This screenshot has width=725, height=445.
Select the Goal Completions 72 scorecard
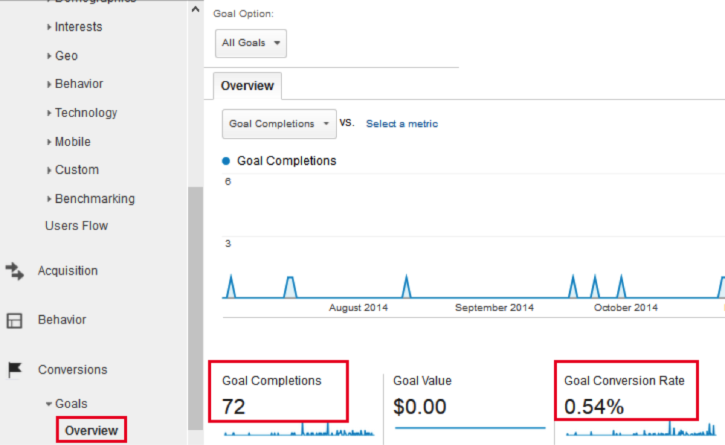(278, 392)
